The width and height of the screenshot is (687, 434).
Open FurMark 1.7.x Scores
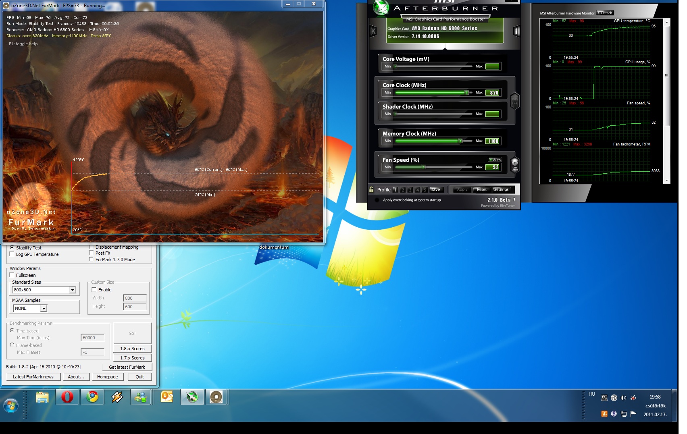point(132,358)
